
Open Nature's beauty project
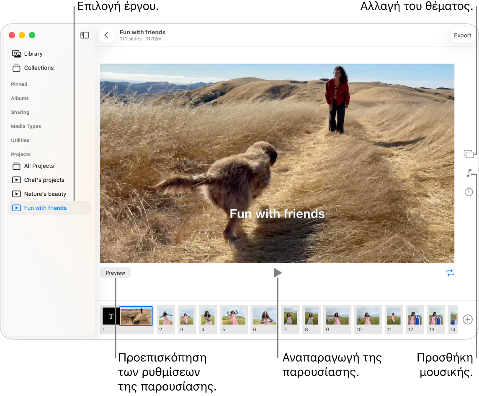click(x=45, y=194)
